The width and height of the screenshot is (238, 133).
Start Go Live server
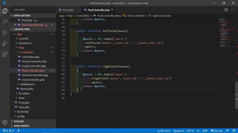click(216, 130)
